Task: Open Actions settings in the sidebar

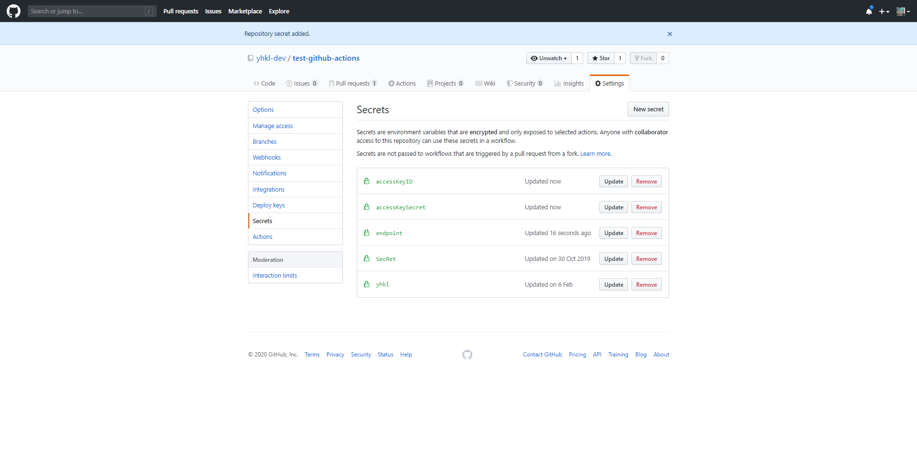Action: (x=295, y=237)
